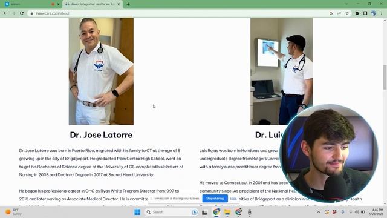Share this page using the share icon
The image size is (387, 218).
click(x=339, y=13)
